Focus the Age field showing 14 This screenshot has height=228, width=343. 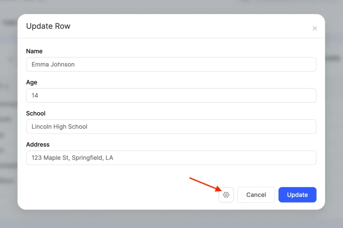click(x=171, y=95)
